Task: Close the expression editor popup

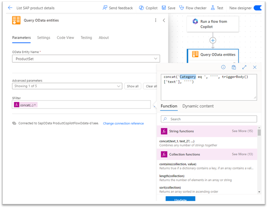Action: pos(255,67)
